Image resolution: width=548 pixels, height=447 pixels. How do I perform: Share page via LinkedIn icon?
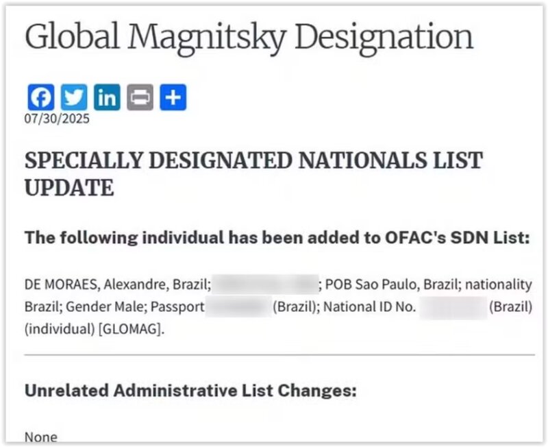pyautogui.click(x=107, y=98)
